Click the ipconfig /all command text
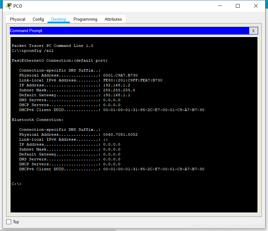Image resolution: width=268 pixels, height=231 pixels. coord(38,51)
